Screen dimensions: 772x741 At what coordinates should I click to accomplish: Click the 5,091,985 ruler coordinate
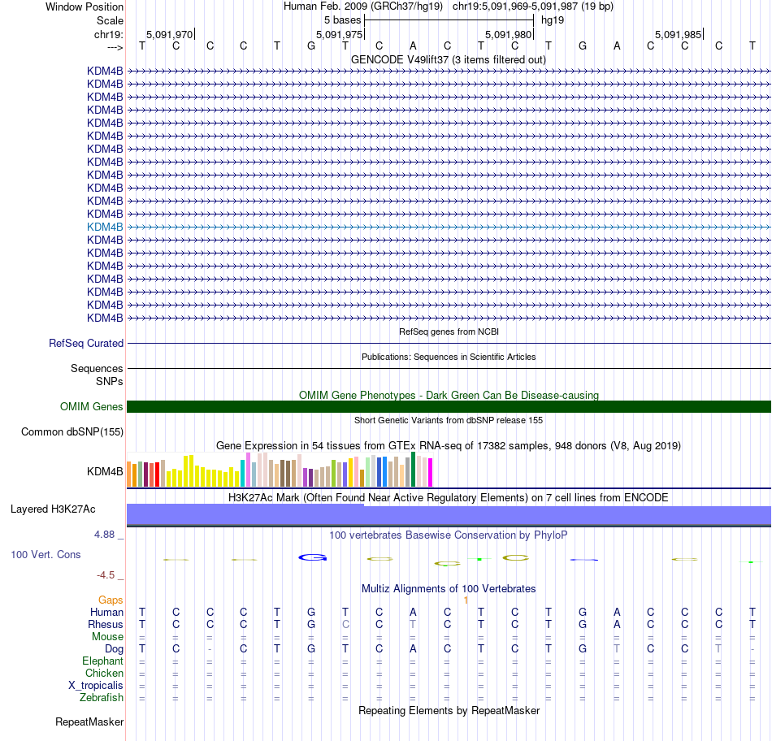(x=678, y=34)
